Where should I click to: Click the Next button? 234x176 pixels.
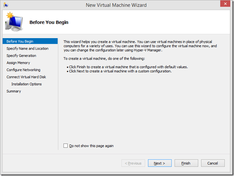[x=159, y=163]
